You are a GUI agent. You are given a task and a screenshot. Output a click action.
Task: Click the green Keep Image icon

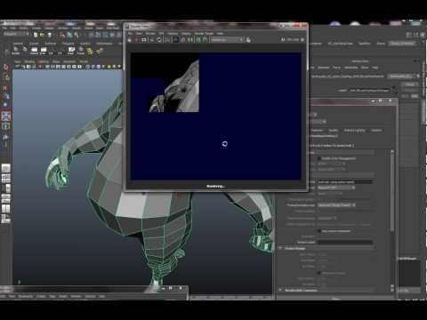[198, 39]
